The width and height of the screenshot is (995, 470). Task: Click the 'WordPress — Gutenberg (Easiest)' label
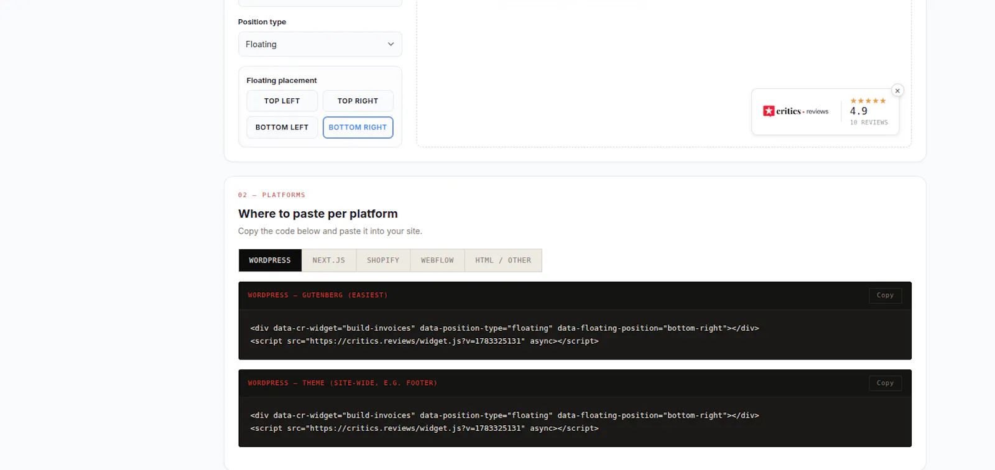[318, 295]
